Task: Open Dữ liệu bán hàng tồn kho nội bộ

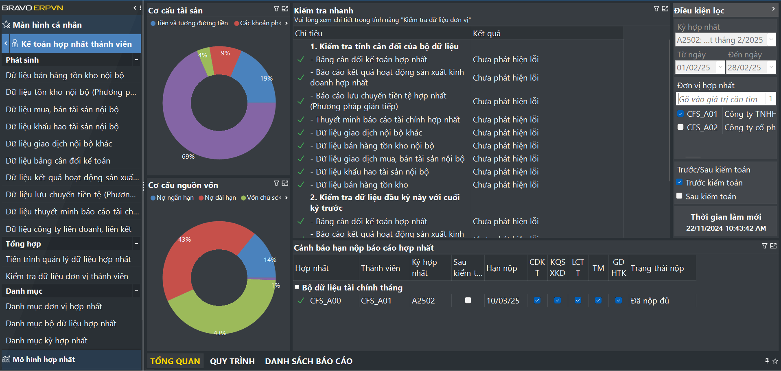Action: [65, 75]
